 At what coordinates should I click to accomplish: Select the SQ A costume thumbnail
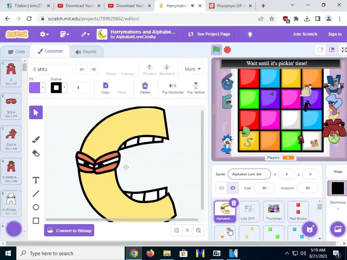[x=11, y=106]
